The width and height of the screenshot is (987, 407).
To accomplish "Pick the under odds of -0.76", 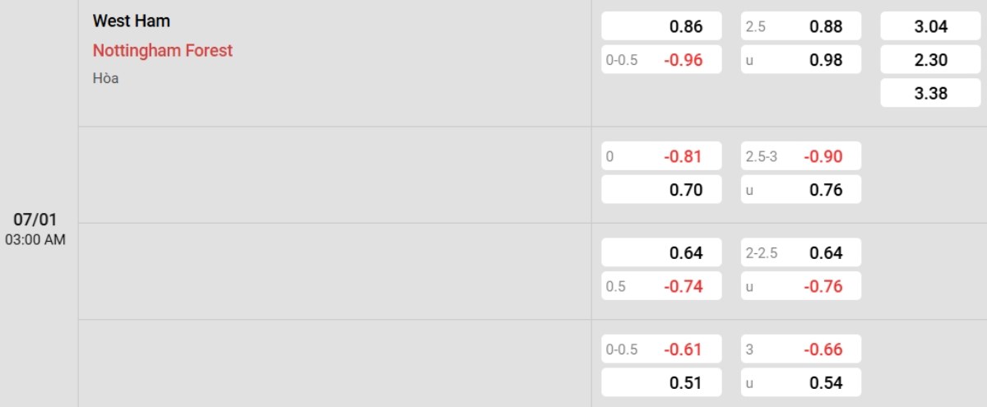I will [801, 286].
